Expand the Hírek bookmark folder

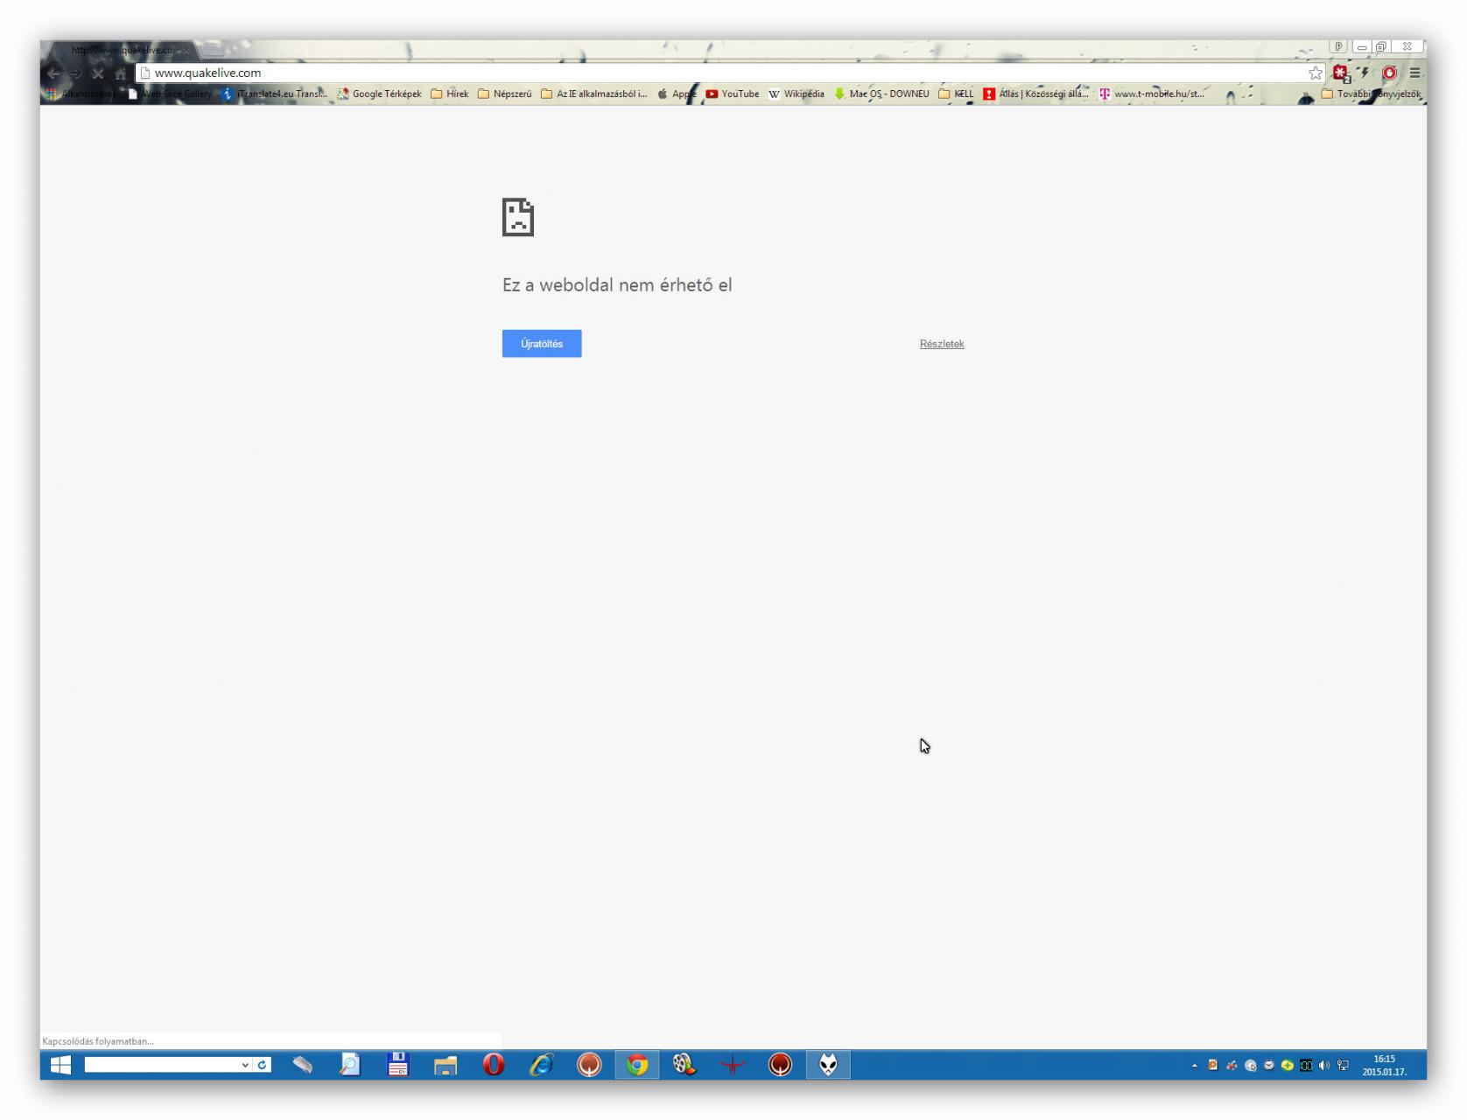449,94
